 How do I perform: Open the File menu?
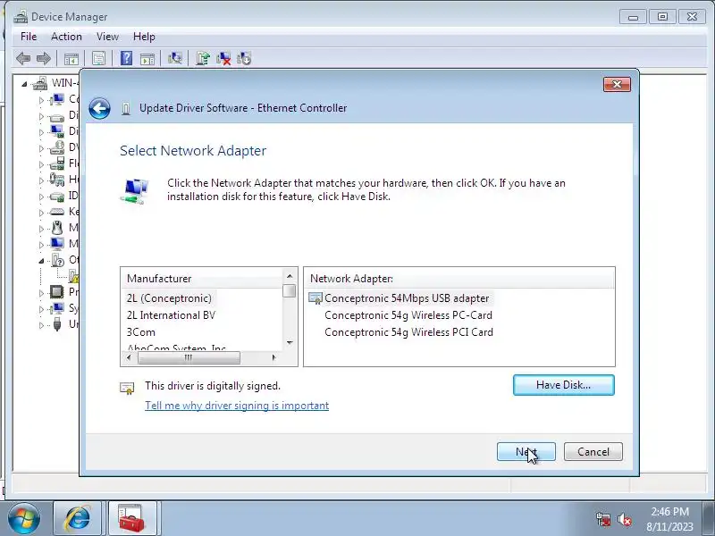click(29, 37)
